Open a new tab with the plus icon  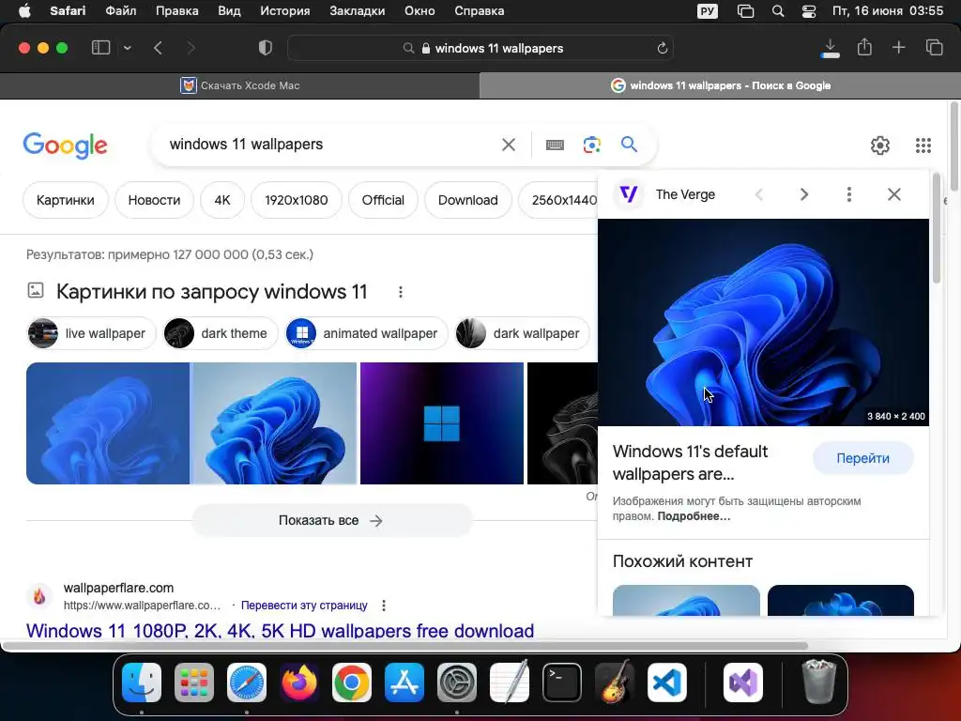coord(898,47)
